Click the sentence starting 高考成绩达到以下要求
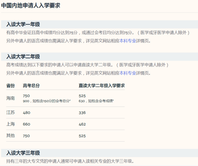The height and width of the screenshot is (166, 198). [87, 65]
